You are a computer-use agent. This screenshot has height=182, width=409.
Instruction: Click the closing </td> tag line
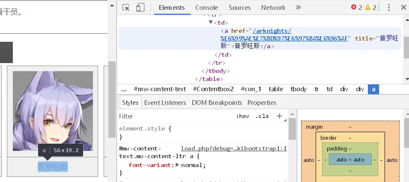(x=223, y=55)
